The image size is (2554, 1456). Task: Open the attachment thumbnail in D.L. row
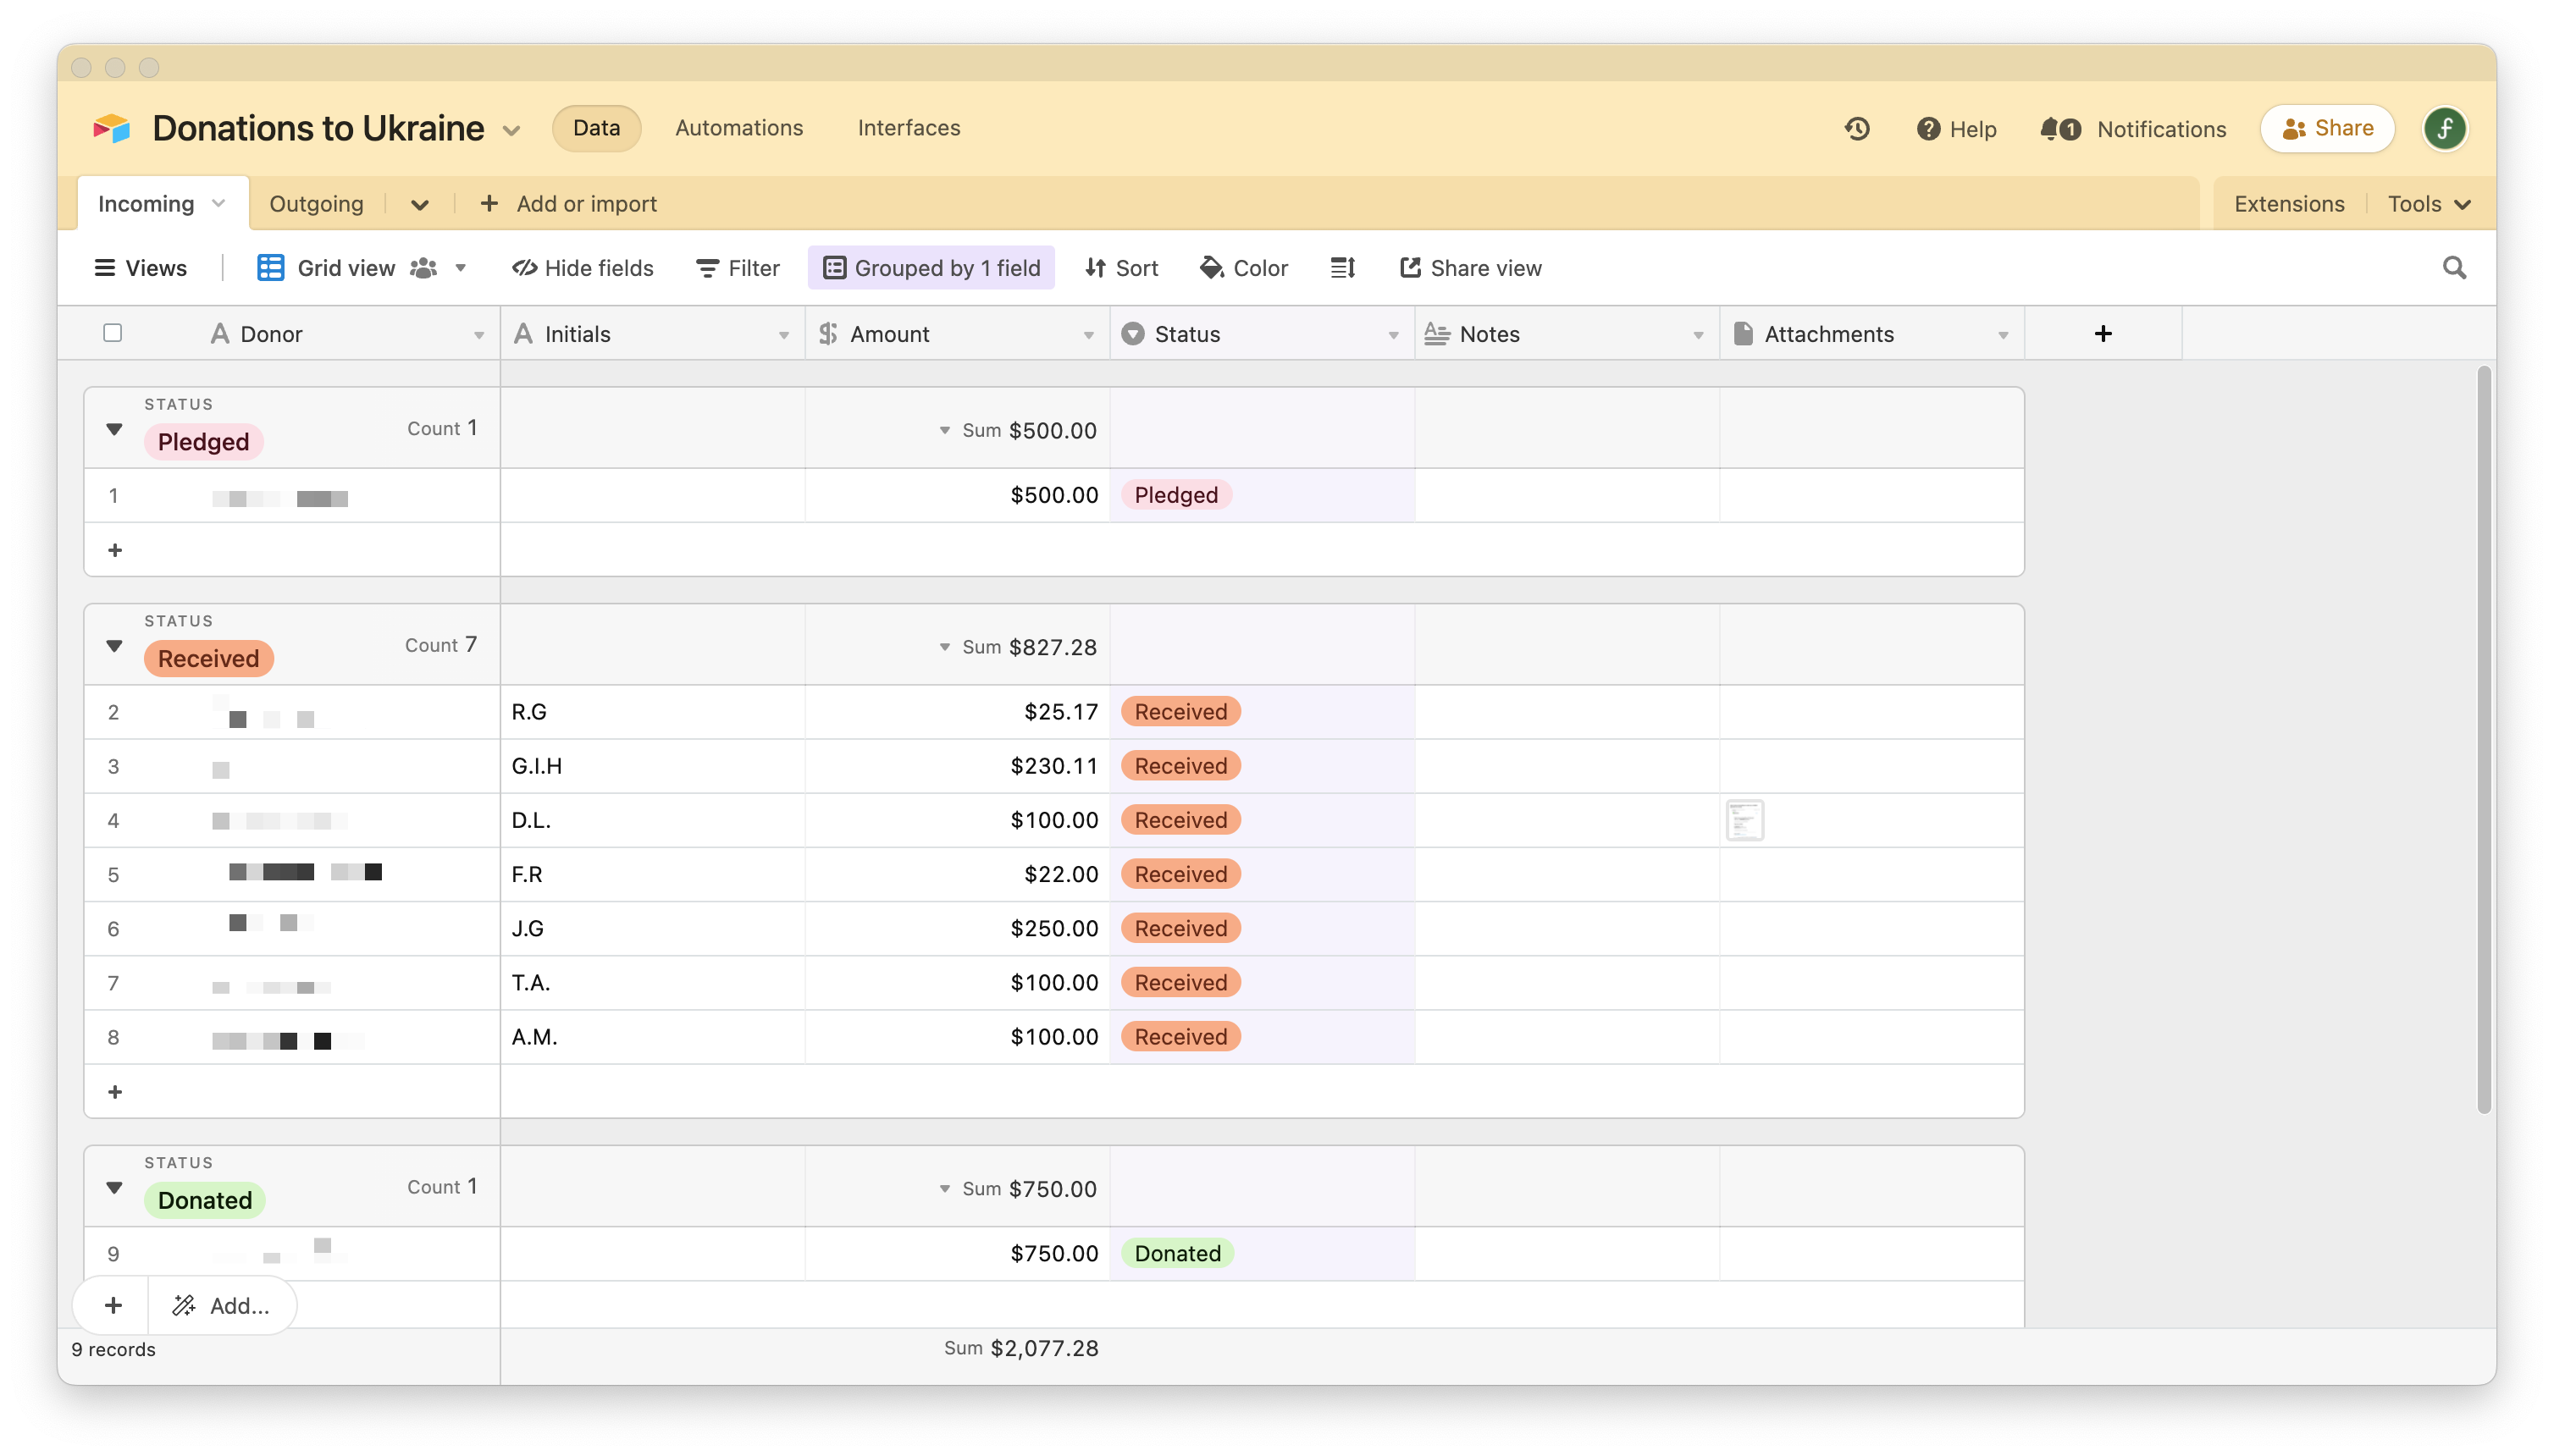[1744, 820]
